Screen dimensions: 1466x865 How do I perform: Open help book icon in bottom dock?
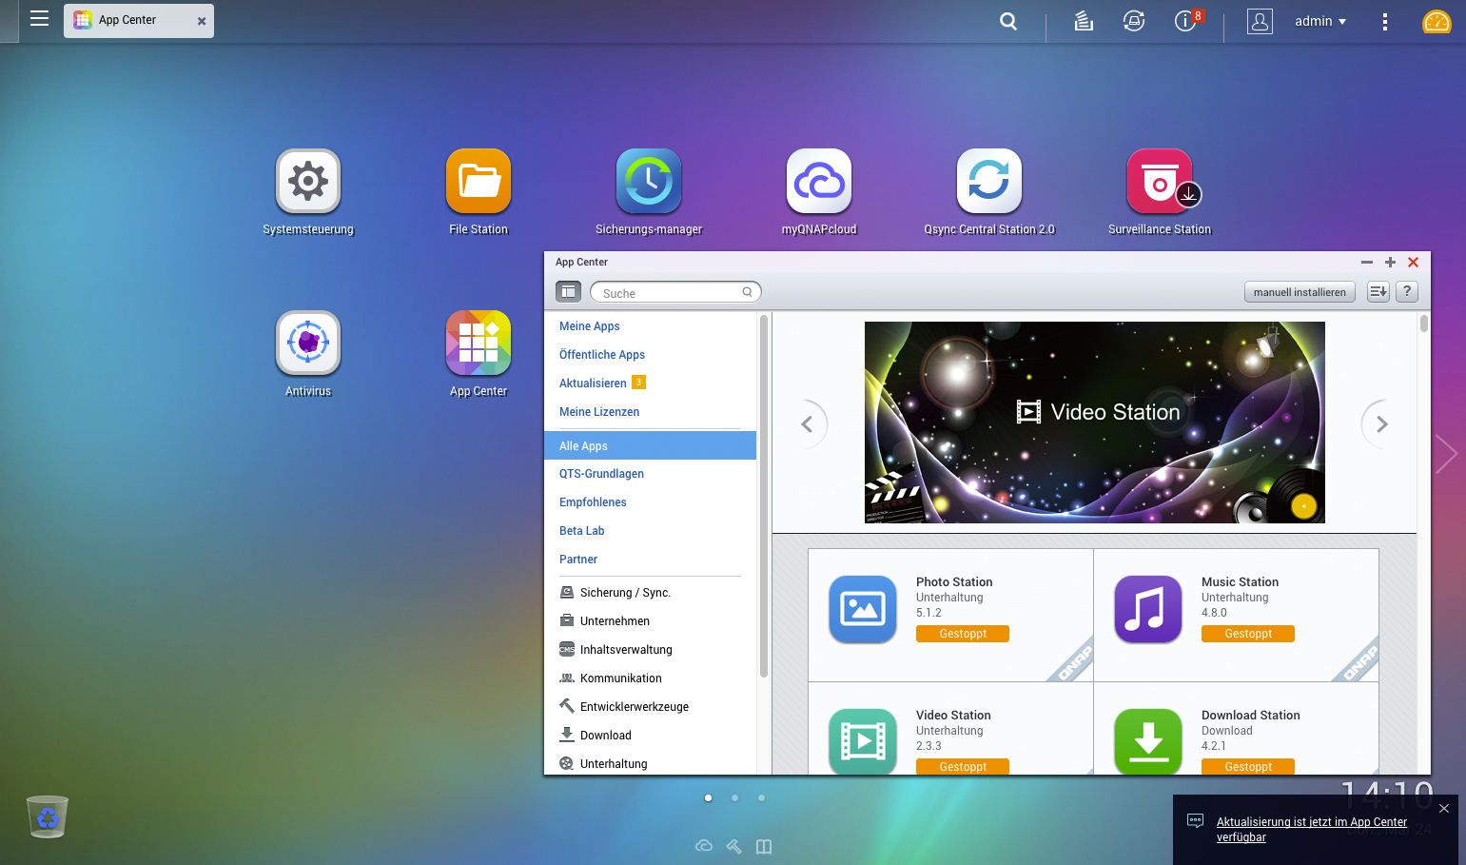764,846
